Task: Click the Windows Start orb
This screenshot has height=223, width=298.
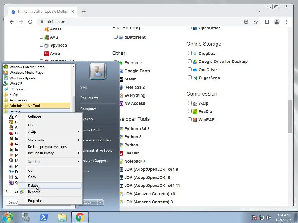Action: pos(8,217)
